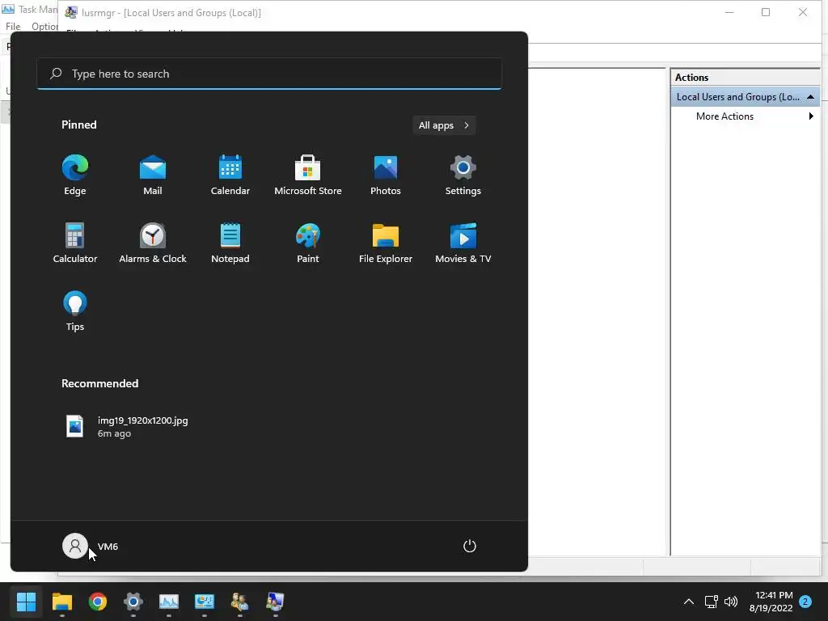This screenshot has width=828, height=621.
Task: Open File menu in Task Manager window
Action: point(13,27)
